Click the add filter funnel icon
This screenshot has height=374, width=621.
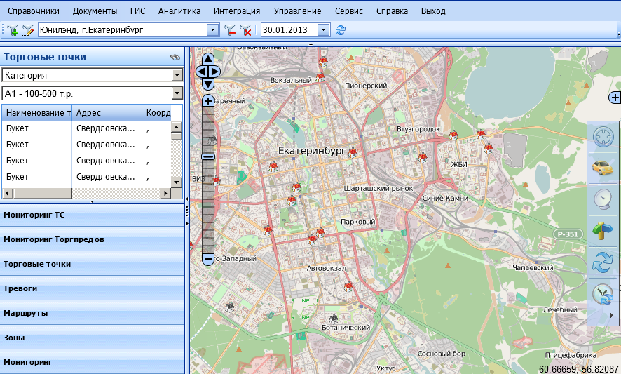click(x=13, y=30)
